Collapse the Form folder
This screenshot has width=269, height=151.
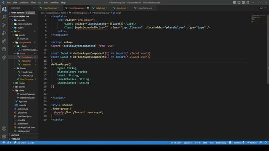pos(23,53)
